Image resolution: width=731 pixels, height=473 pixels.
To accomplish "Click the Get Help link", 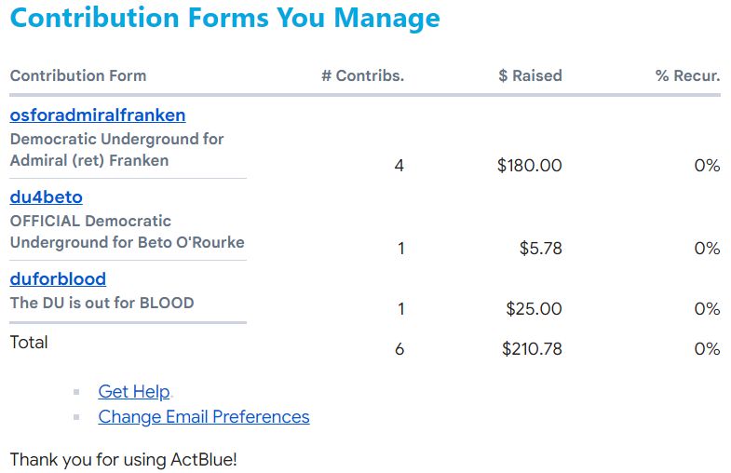I will tap(134, 392).
